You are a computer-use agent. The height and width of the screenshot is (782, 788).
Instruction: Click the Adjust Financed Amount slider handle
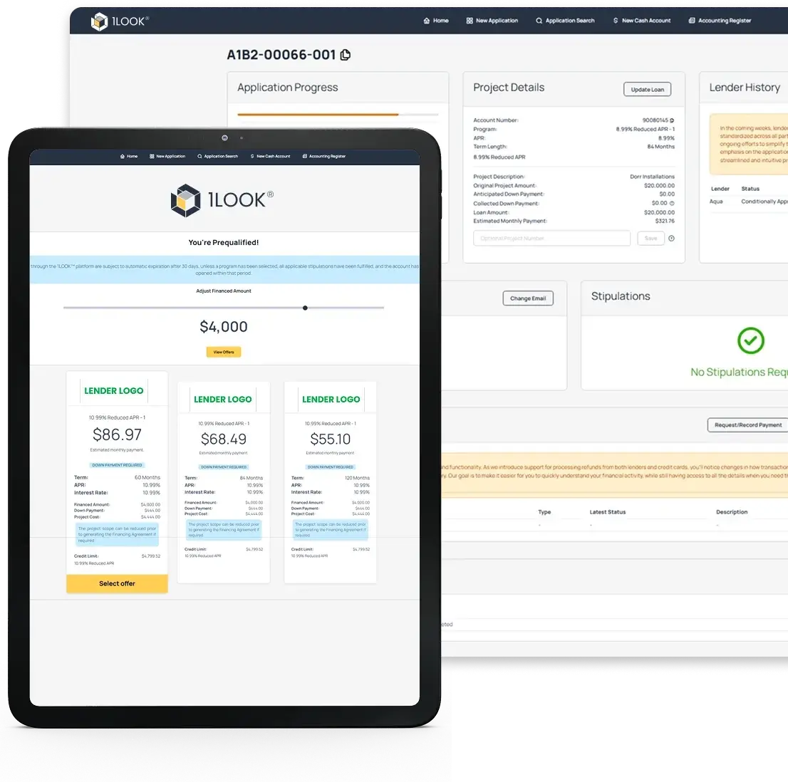click(305, 308)
